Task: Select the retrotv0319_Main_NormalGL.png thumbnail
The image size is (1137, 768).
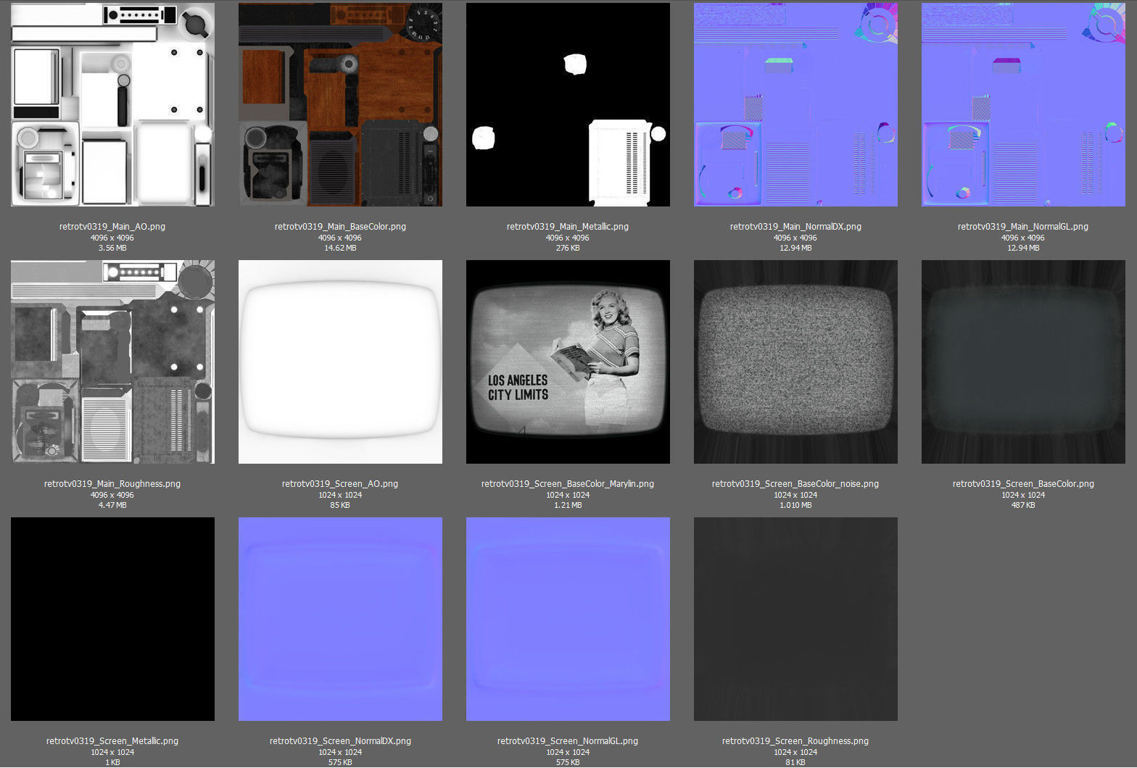Action: 1023,104
